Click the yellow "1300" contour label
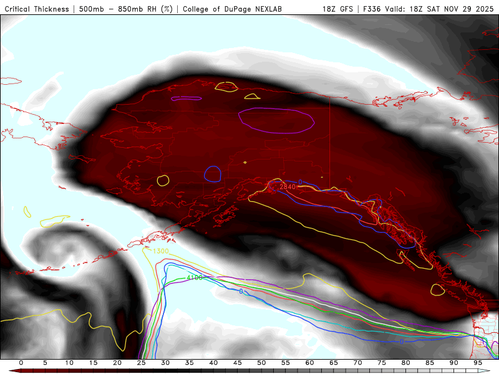 (161, 251)
